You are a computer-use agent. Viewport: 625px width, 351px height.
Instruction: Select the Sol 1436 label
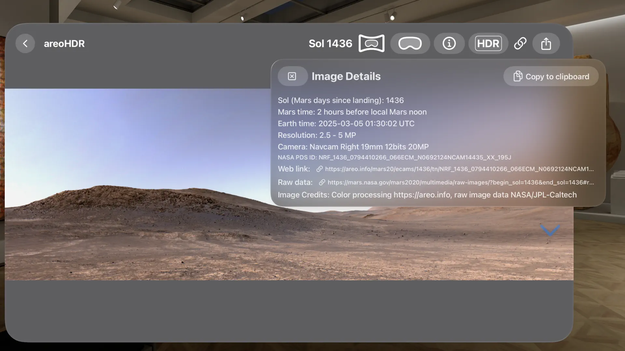330,43
